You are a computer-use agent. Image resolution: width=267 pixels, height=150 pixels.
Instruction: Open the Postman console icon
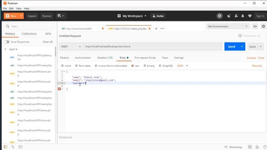tap(20, 147)
